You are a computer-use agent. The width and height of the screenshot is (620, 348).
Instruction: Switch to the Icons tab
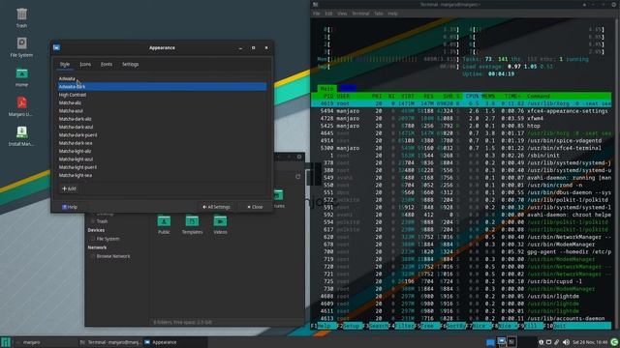coord(85,64)
